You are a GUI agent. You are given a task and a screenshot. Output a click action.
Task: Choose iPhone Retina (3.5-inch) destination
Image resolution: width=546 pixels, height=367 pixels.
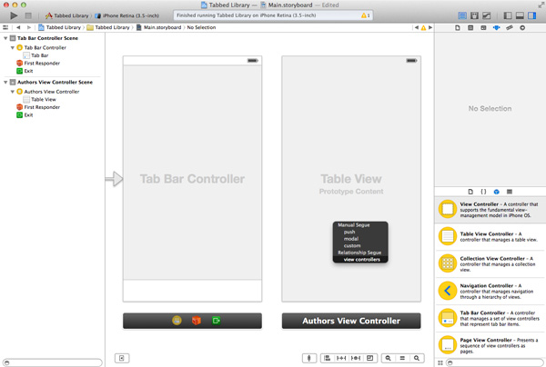click(x=126, y=15)
